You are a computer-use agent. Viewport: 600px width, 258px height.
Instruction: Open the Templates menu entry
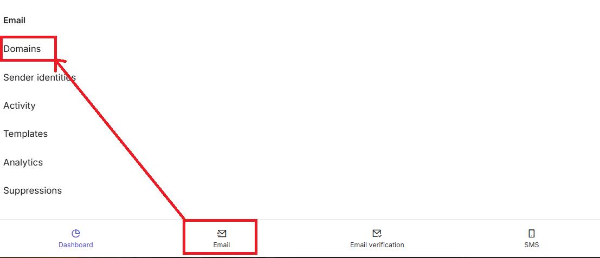(x=25, y=134)
